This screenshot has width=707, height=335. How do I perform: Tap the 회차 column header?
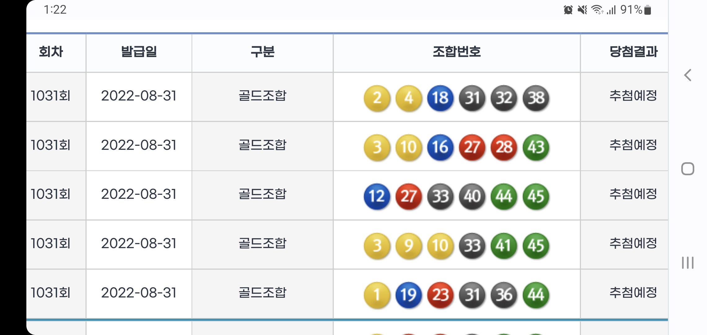(51, 52)
